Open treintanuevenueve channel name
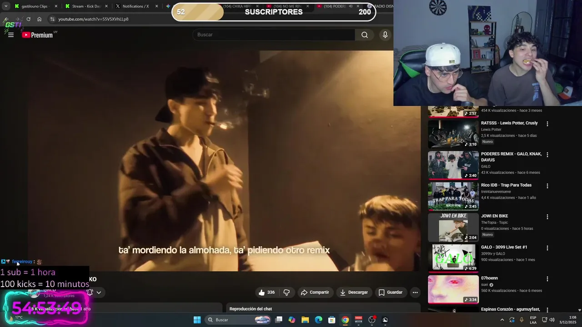 click(496, 192)
